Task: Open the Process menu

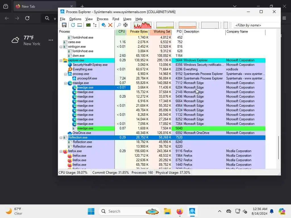Action: click(102, 19)
